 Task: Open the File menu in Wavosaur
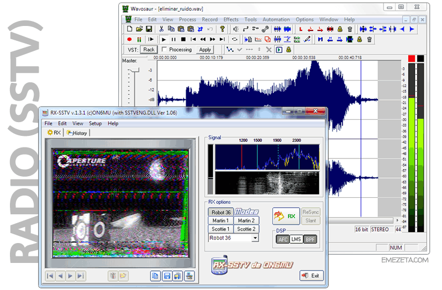[138, 19]
